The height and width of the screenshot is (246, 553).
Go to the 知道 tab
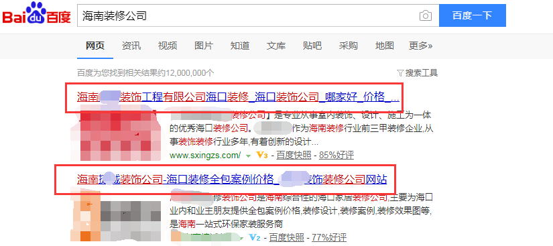click(240, 46)
